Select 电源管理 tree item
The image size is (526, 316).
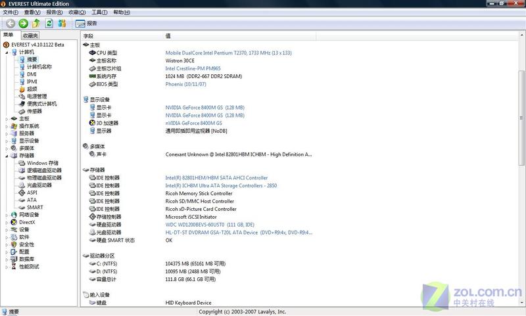click(x=37, y=96)
